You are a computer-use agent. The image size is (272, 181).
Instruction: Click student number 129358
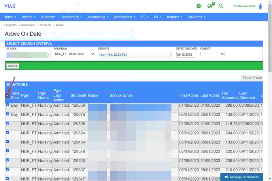pyautogui.click(x=78, y=106)
